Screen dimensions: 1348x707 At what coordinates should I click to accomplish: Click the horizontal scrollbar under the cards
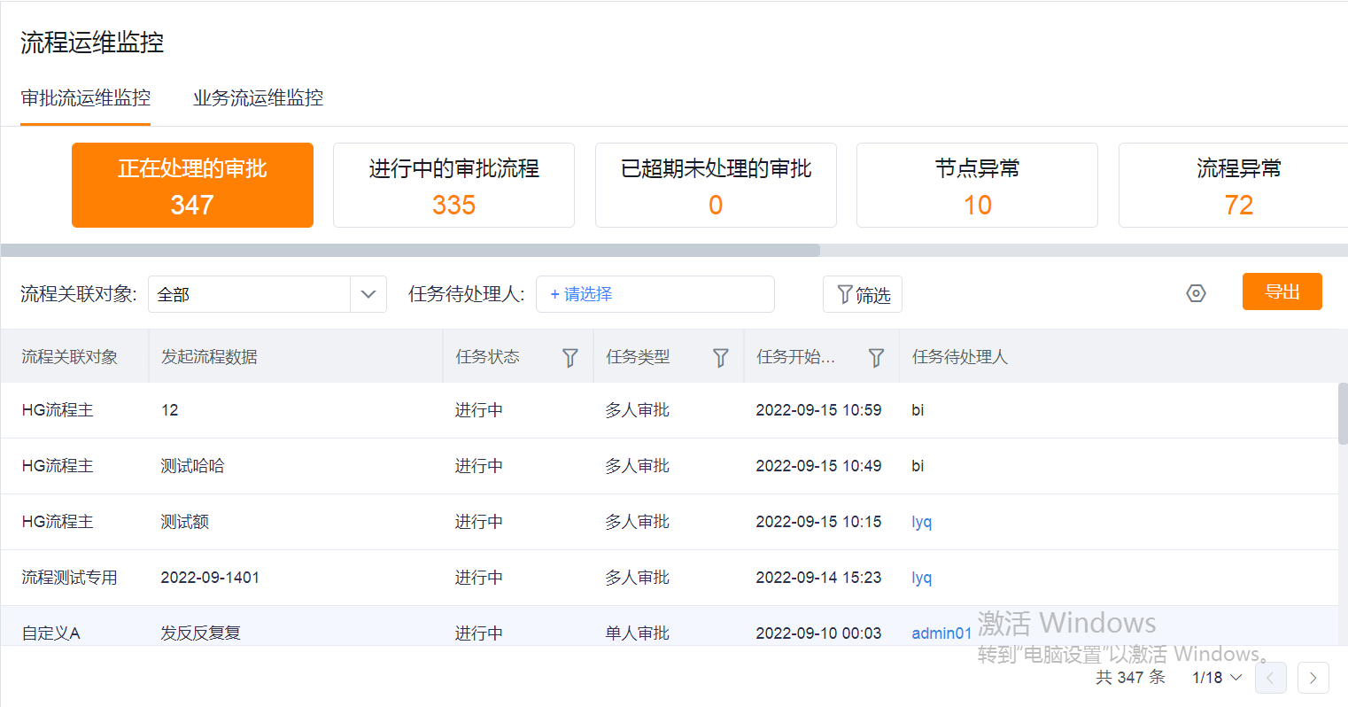coord(410,251)
